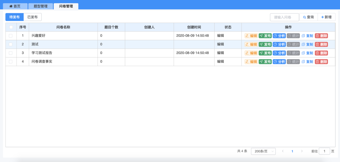
Task: Select the 兴趣爱好 name cell
Action: [x=63, y=36]
